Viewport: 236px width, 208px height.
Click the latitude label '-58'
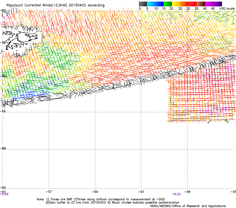(x=3, y=148)
